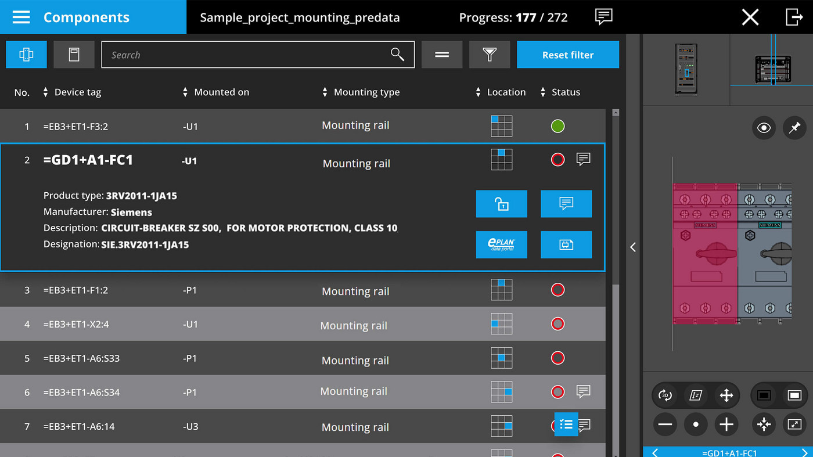Select the pan/move arrows tool
The width and height of the screenshot is (813, 457).
tap(726, 395)
